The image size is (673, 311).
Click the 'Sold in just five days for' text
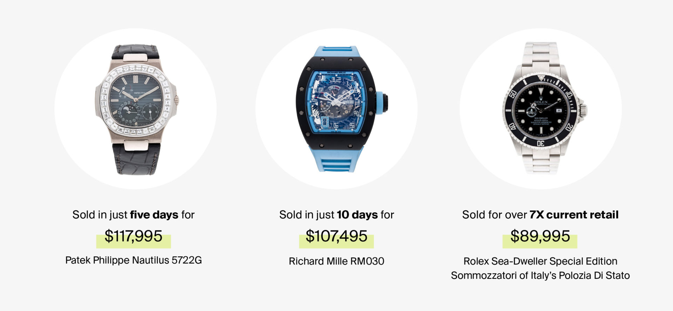point(134,215)
